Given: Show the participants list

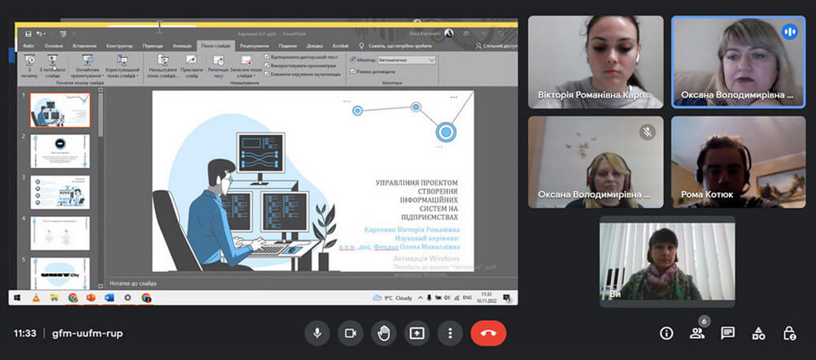Looking at the screenshot, I should pyautogui.click(x=697, y=333).
